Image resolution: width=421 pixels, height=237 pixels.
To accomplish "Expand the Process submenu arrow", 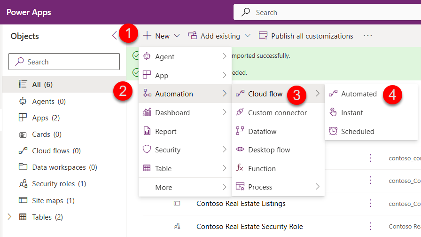I will [x=318, y=187].
